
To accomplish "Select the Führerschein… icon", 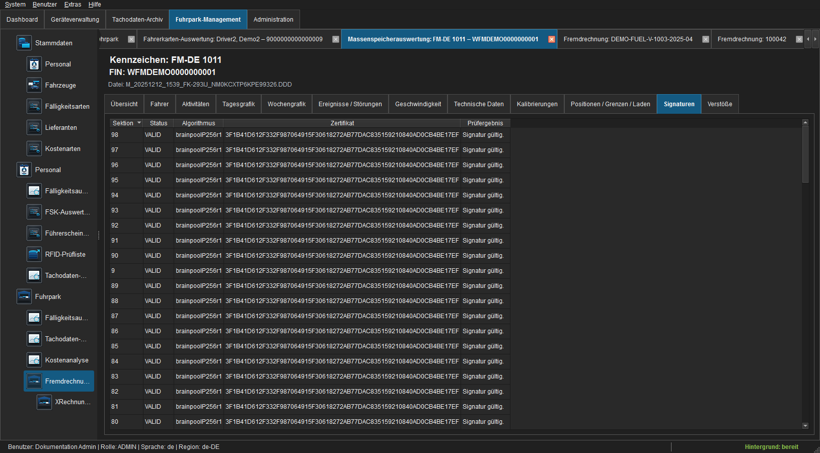I will click(x=34, y=233).
